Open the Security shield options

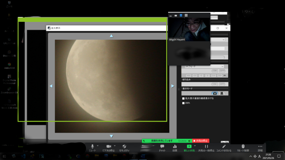click(124, 147)
